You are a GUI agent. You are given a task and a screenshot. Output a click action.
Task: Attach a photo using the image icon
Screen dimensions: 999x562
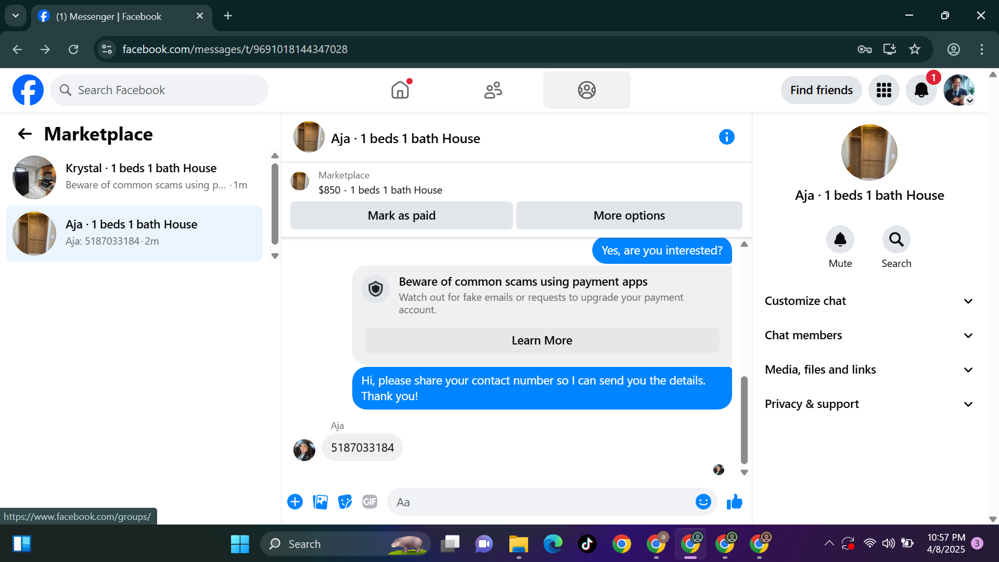click(320, 502)
